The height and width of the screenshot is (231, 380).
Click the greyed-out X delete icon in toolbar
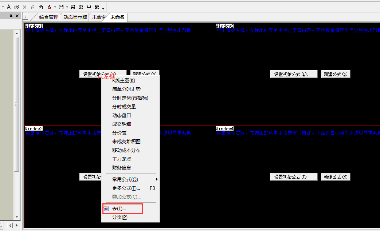[25, 7]
